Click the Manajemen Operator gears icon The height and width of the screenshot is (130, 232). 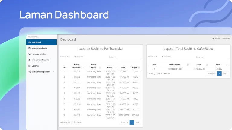[29, 72]
